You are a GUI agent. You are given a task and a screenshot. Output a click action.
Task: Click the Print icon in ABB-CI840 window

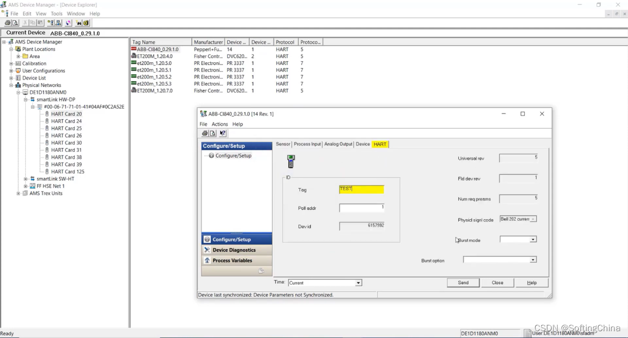[x=205, y=133]
